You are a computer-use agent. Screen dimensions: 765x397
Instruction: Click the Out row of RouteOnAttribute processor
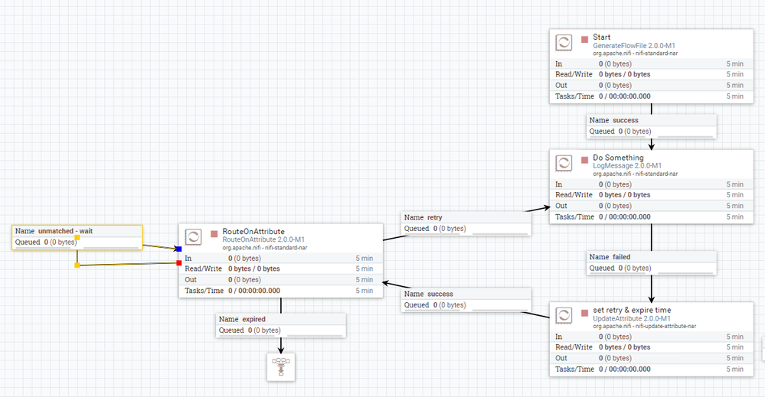[281, 280]
